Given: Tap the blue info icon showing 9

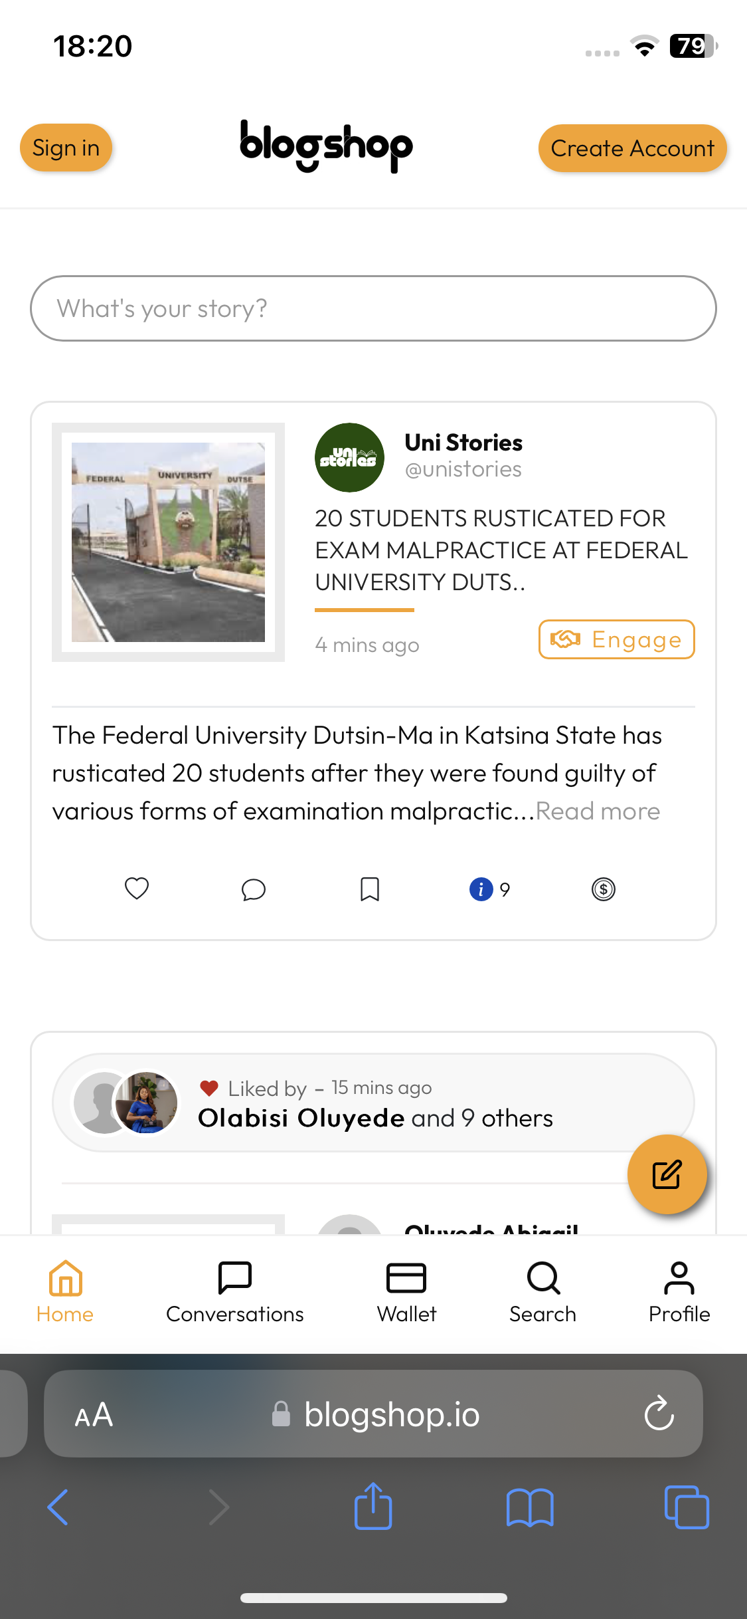Looking at the screenshot, I should click(x=481, y=889).
